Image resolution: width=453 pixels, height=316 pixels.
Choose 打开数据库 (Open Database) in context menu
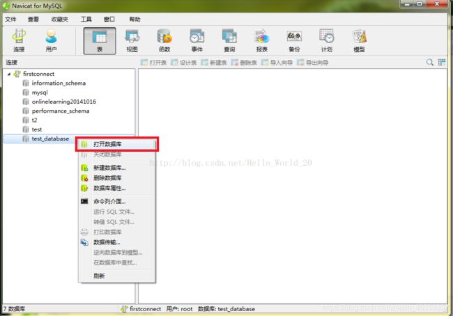point(117,144)
